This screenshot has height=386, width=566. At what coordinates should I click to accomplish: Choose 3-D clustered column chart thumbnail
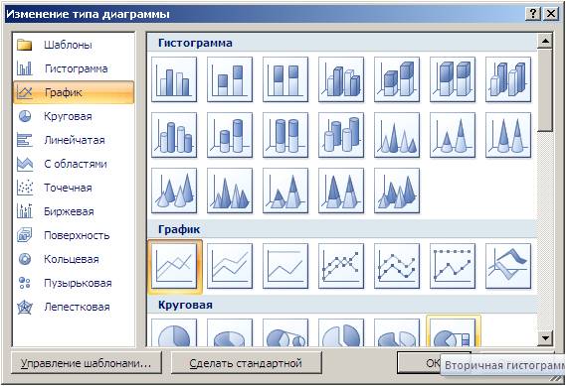341,79
